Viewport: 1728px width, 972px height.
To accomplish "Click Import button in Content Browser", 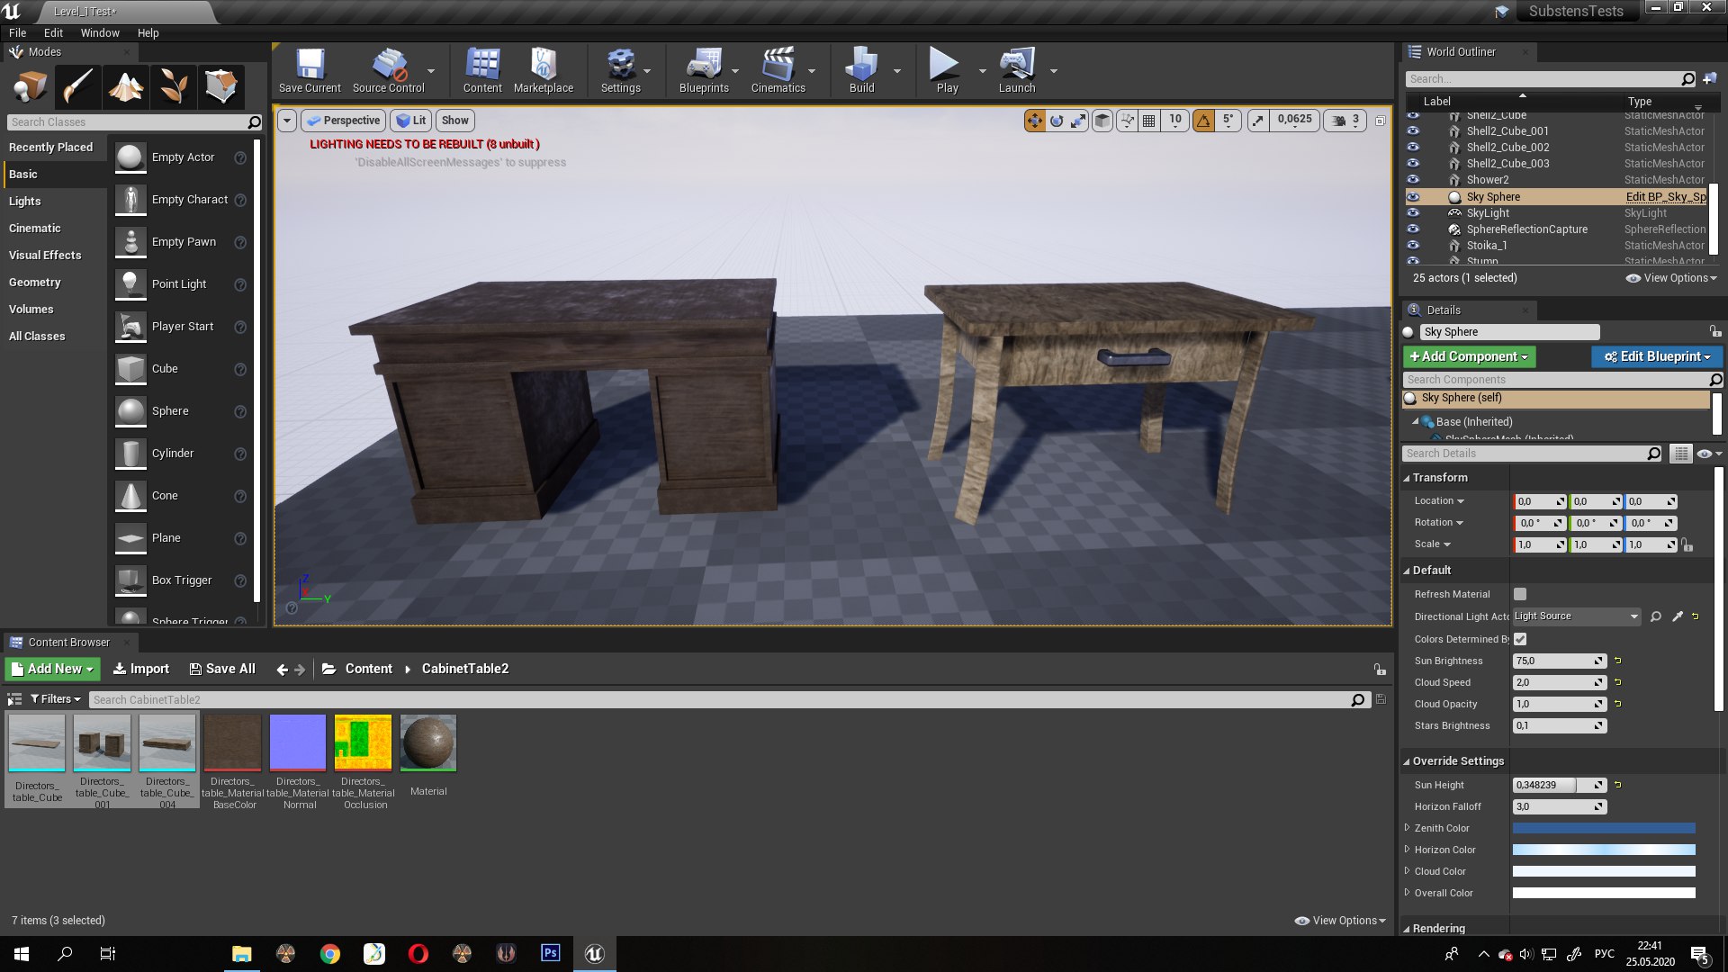I will pyautogui.click(x=141, y=670).
